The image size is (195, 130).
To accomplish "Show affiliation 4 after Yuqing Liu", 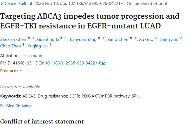I will (x=50, y=45).
